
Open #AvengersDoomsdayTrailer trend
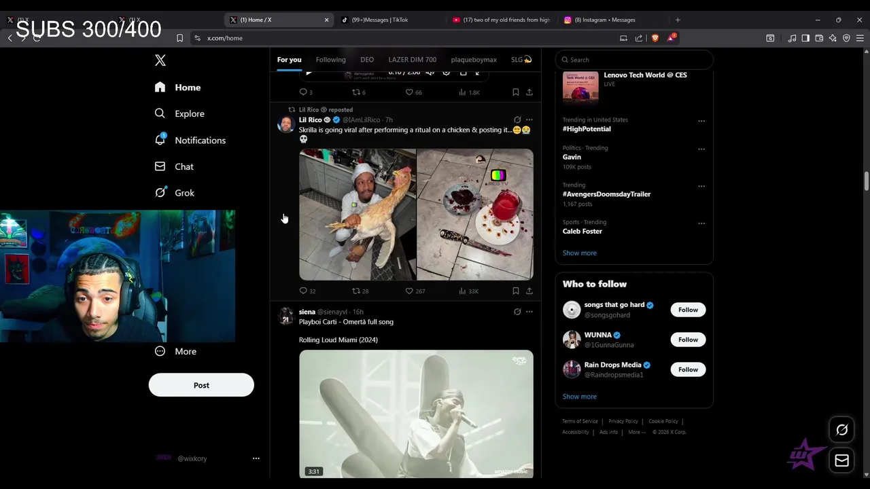tap(606, 194)
